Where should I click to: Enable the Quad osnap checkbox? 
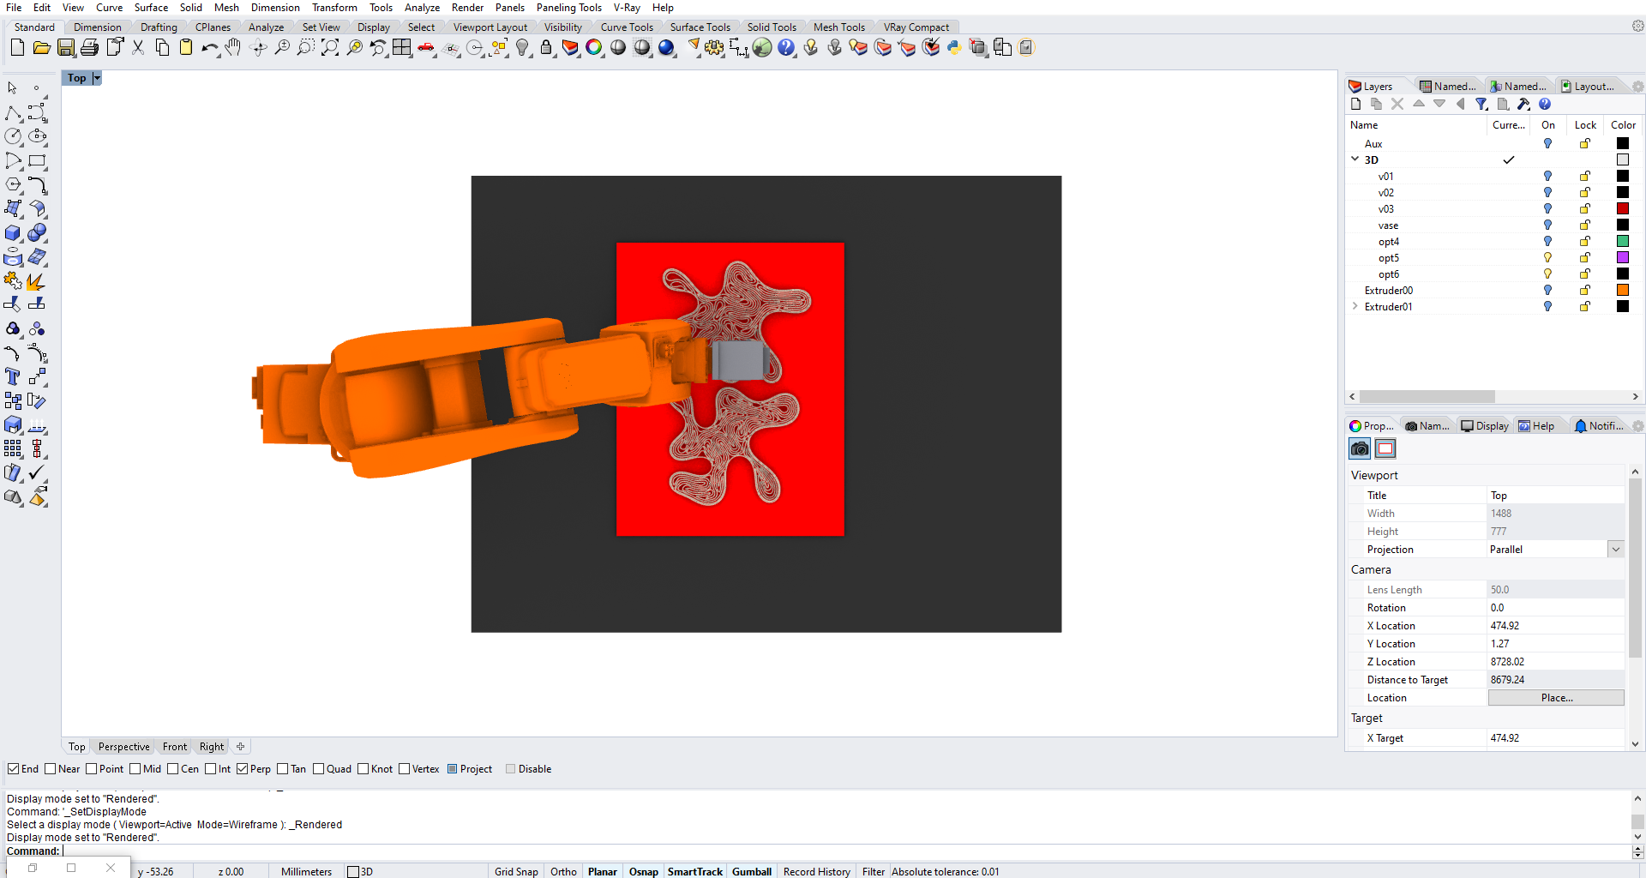[318, 769]
